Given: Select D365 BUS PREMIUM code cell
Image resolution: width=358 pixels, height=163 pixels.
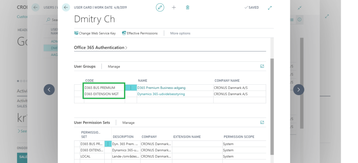Looking at the screenshot, I should [x=104, y=88].
